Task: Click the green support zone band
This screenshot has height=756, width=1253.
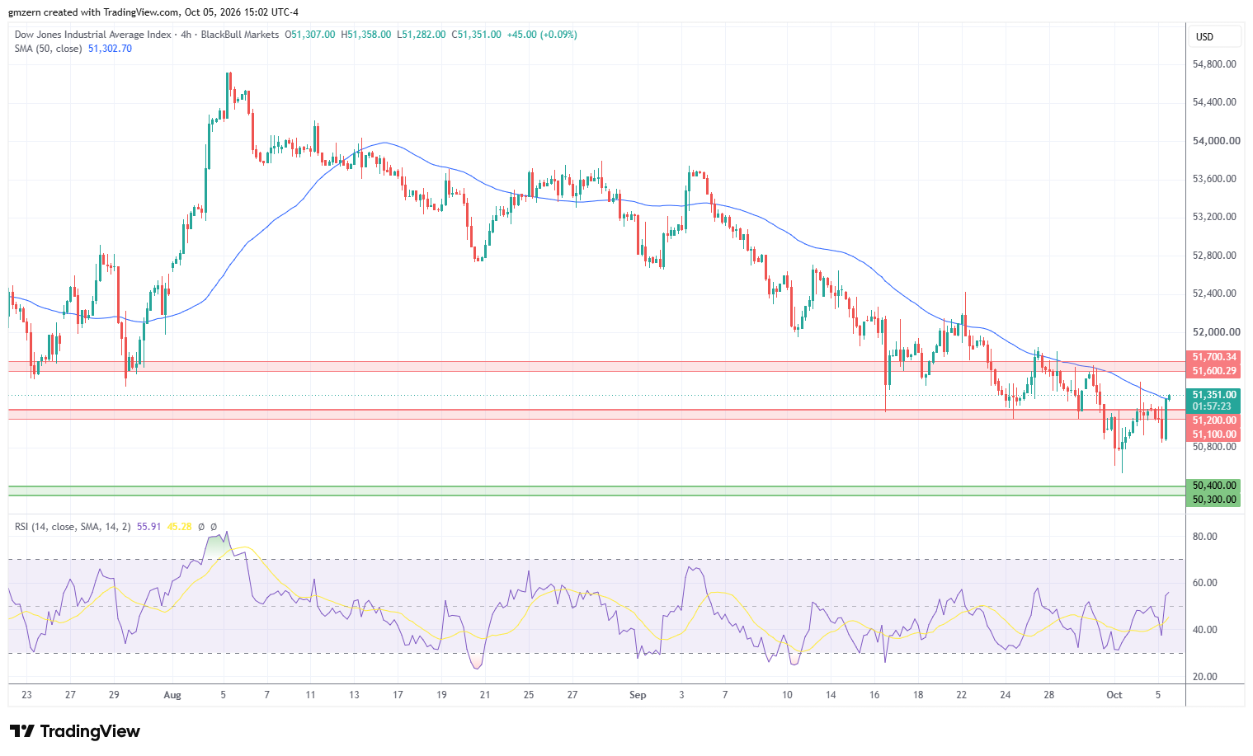Action: [x=596, y=491]
